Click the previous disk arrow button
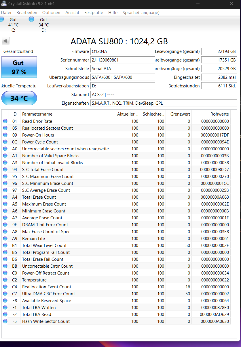The width and height of the screenshot is (241, 347). (x=6, y=41)
